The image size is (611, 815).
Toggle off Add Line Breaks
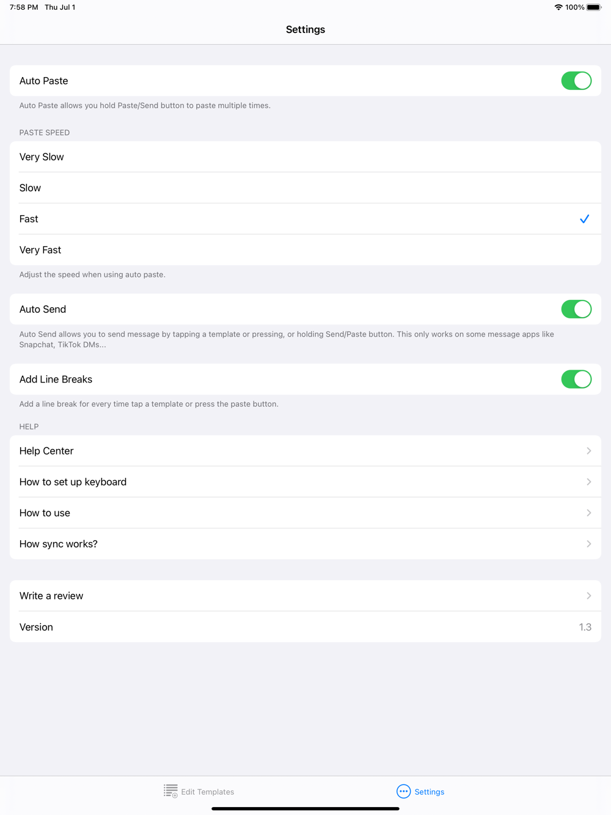point(576,379)
